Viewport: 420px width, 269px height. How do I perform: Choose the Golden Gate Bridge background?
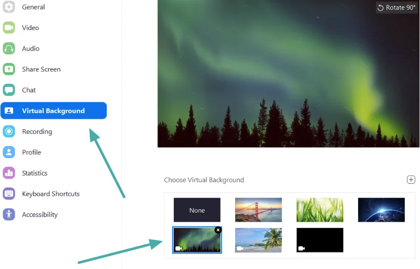coord(258,210)
